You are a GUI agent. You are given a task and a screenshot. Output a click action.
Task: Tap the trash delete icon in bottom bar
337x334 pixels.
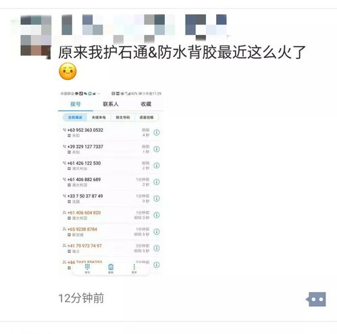tap(111, 268)
